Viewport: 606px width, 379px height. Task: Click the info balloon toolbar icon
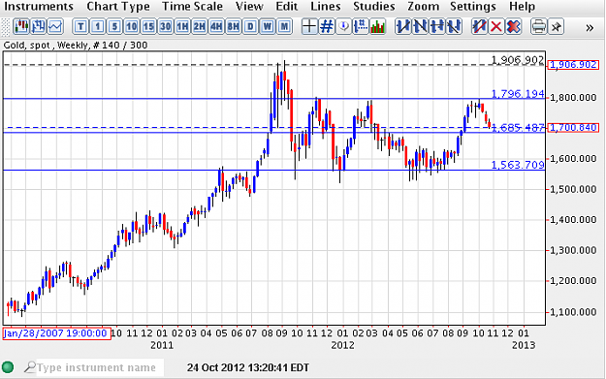pos(343,27)
